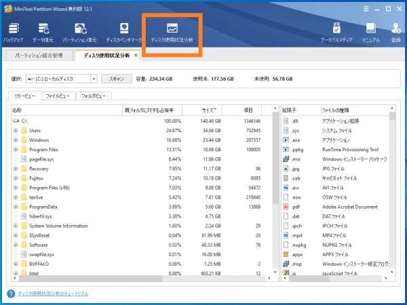This screenshot has height=305, width=407.
Task: Sort by 親フォルダに対する占有率 column
Action: pyautogui.click(x=152, y=110)
